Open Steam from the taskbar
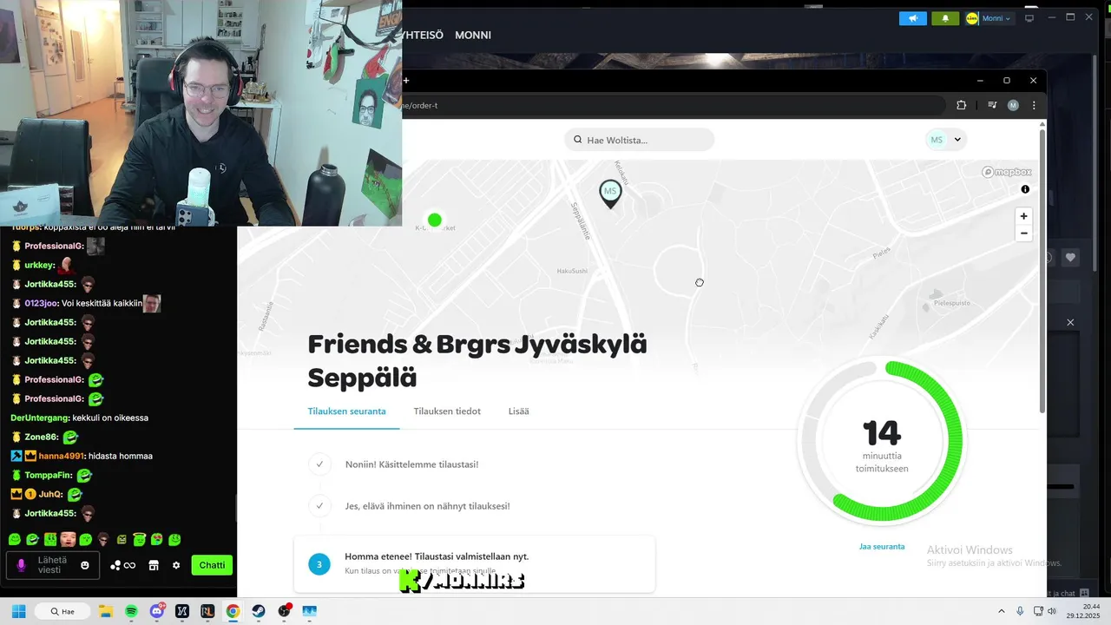1111x625 pixels. [x=259, y=611]
